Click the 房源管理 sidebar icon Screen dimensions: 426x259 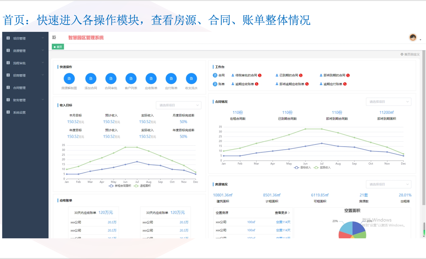coord(8,51)
